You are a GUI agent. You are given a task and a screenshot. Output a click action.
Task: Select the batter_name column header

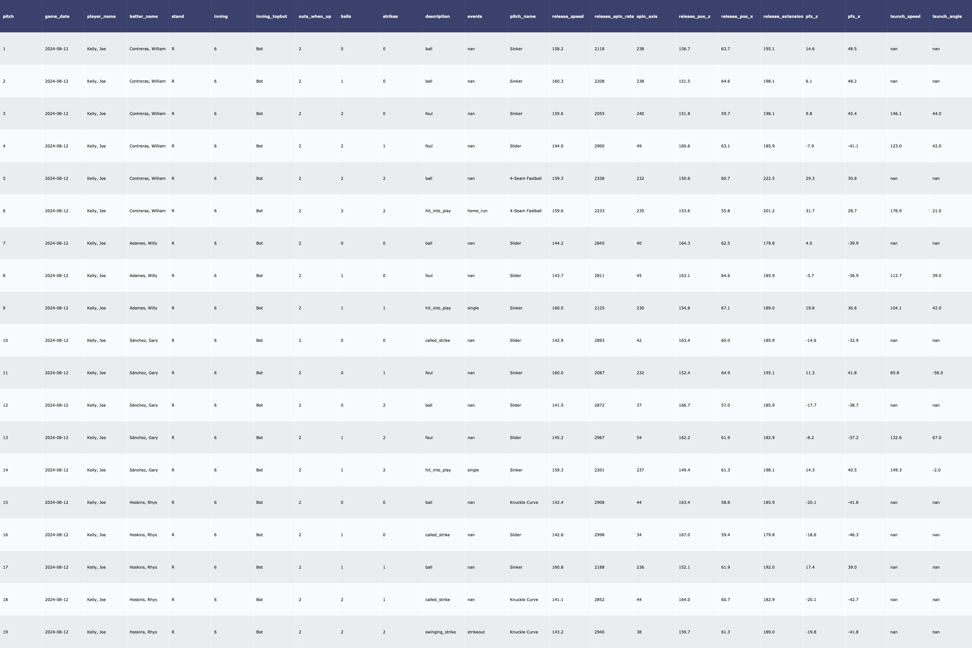point(144,17)
